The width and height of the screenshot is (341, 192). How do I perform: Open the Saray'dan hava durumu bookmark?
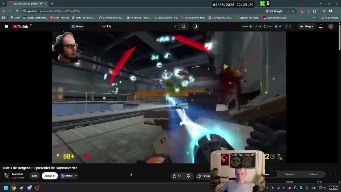pyautogui.click(x=220, y=18)
